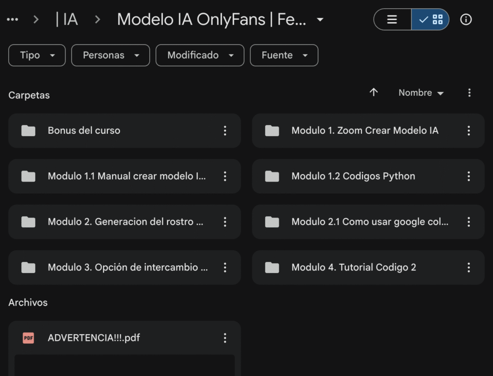Viewport: 493px width, 376px height.
Task: Show hidden breadcrumb folders via ellipsis
Action: (13, 20)
